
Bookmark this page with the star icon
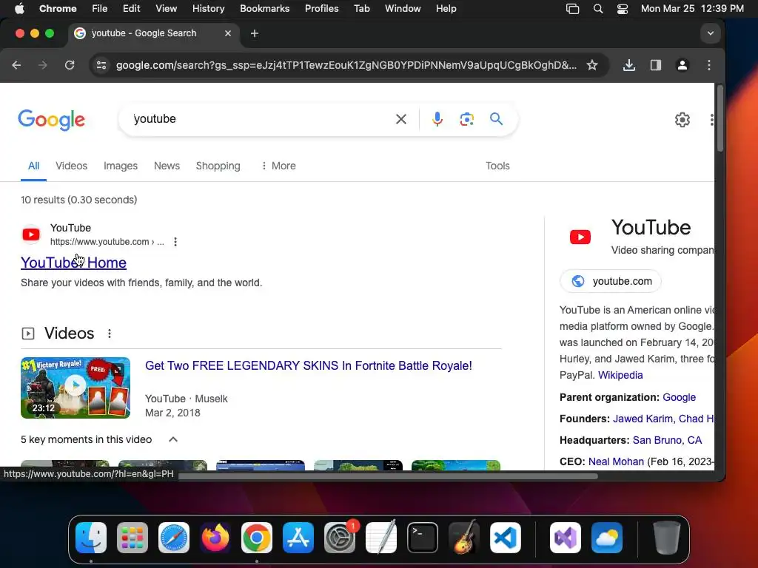pyautogui.click(x=591, y=65)
